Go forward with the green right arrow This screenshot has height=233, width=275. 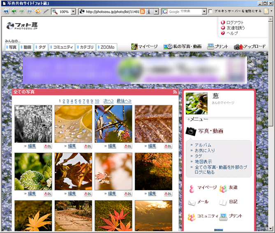click(x=22, y=12)
